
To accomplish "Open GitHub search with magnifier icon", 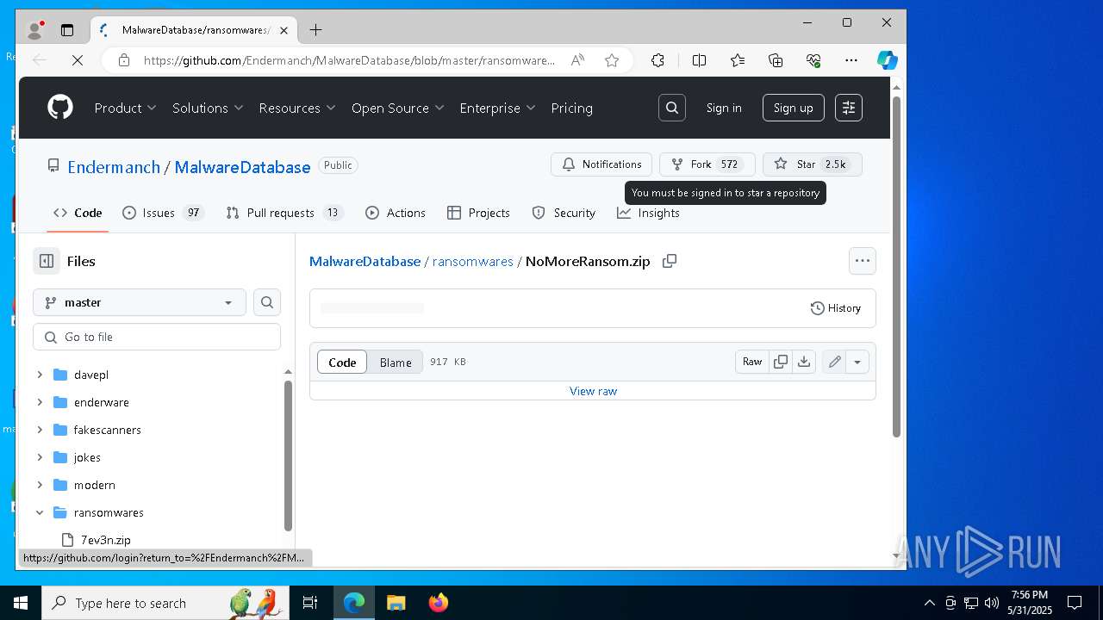I will pos(672,108).
